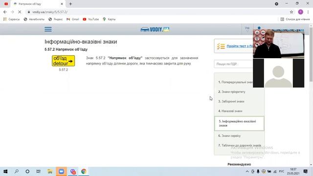
Task: Click the page vertical scrollbar thumb
Action: (311, 54)
